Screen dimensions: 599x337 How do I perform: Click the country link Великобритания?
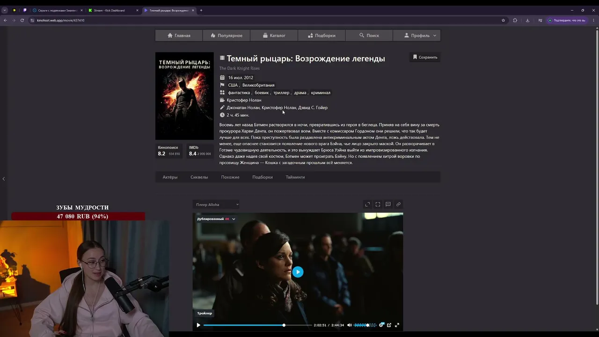(x=258, y=85)
